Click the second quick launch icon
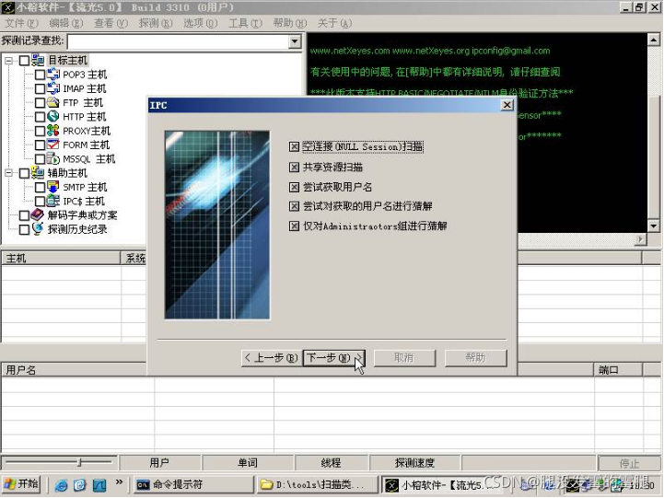This screenshot has width=664, height=498. click(x=79, y=485)
